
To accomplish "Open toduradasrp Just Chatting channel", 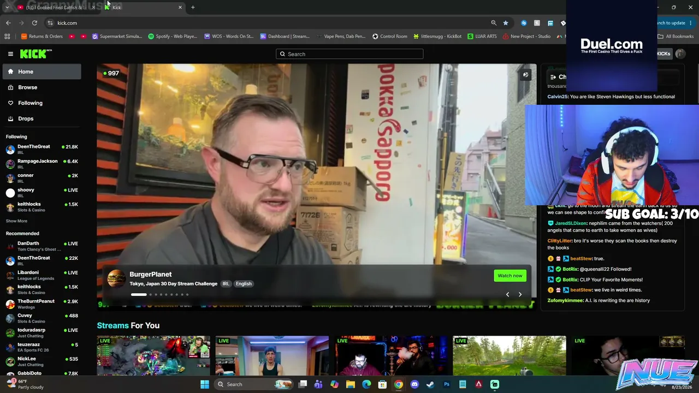I will (42, 332).
